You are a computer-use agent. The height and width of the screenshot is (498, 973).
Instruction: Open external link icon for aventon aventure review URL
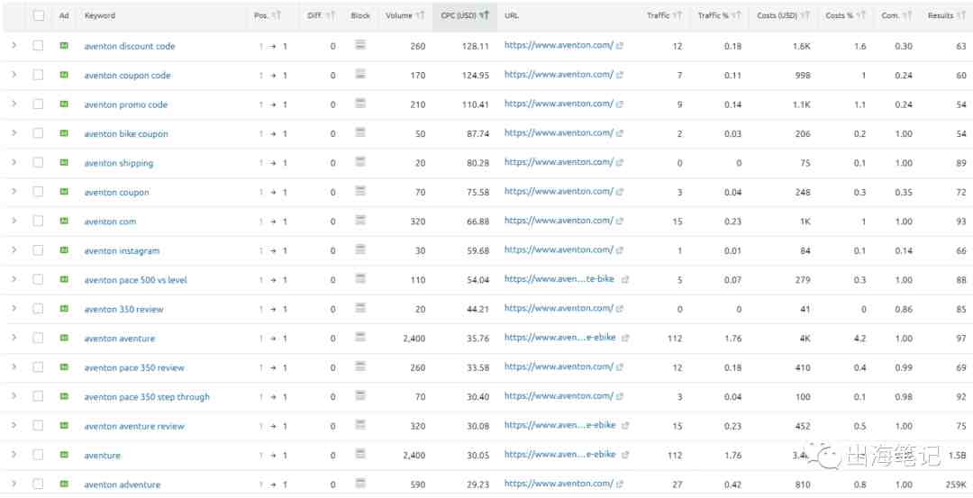click(625, 425)
